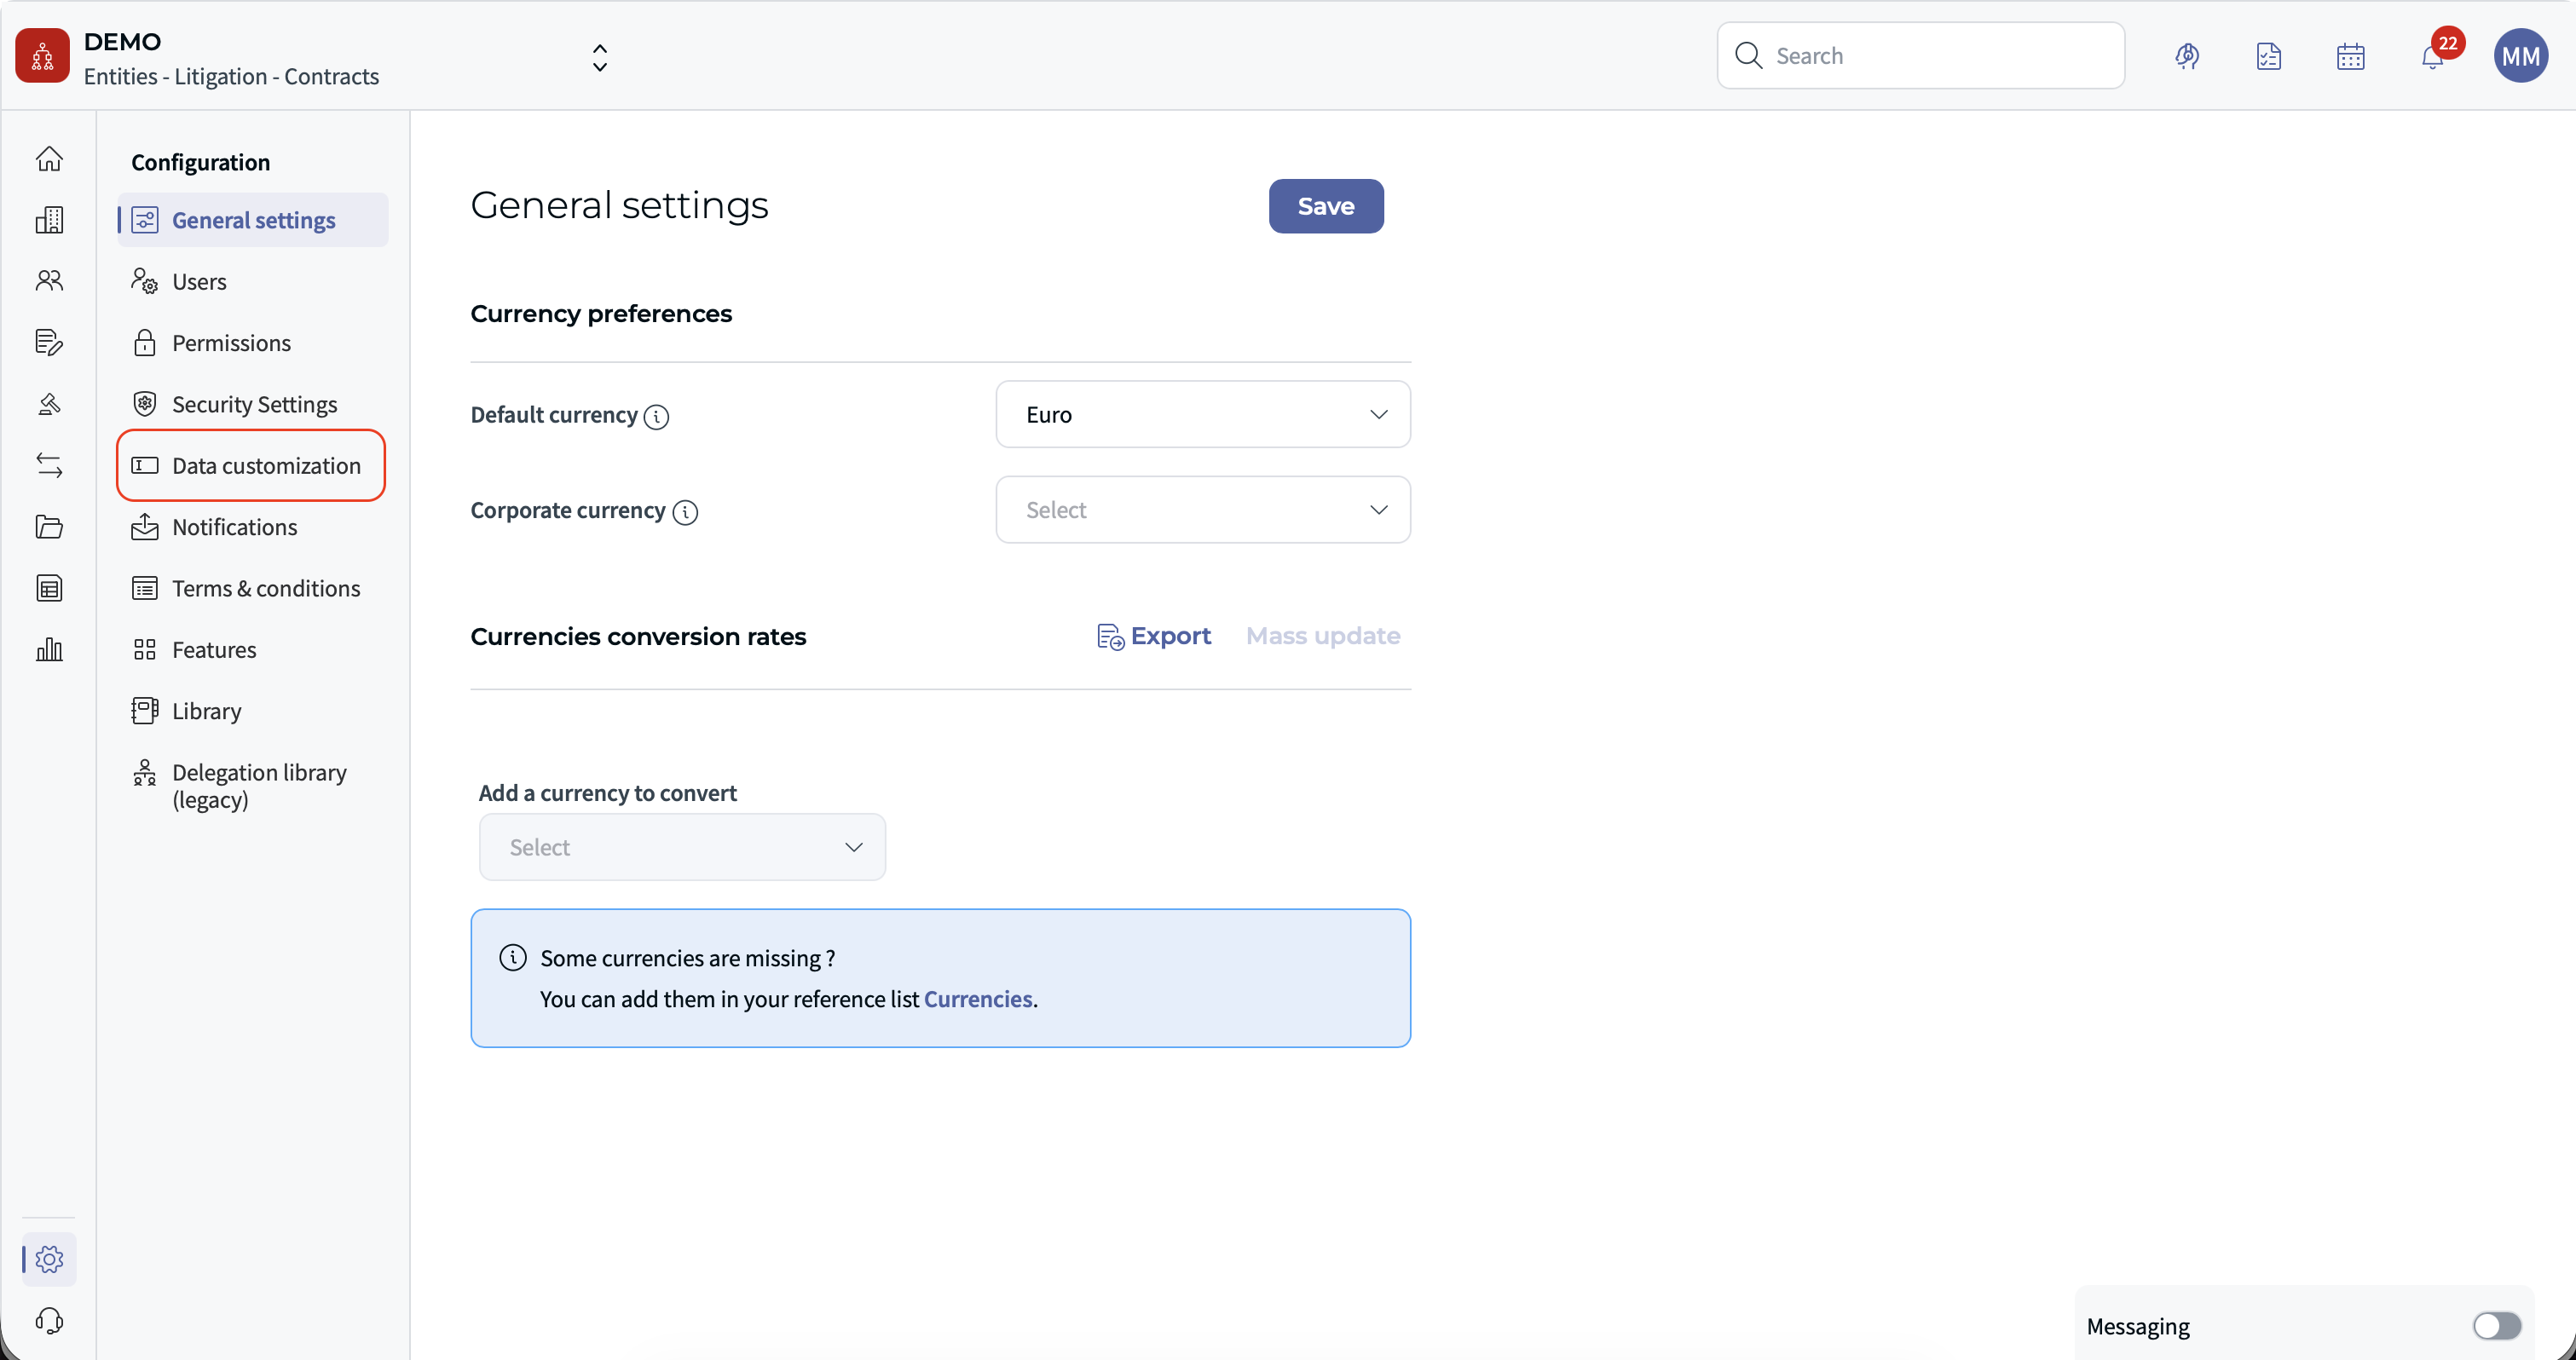This screenshot has width=2576, height=1360.
Task: Expand the Corporate currency Select dropdown
Action: click(x=1203, y=510)
